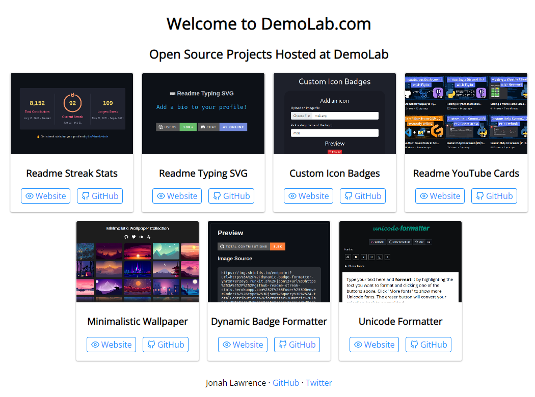Open Unicode Formatter GitHub button
535x397 pixels.
428,345
